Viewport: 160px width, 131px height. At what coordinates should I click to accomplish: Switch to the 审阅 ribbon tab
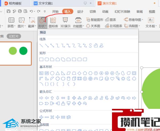pos(139,11)
